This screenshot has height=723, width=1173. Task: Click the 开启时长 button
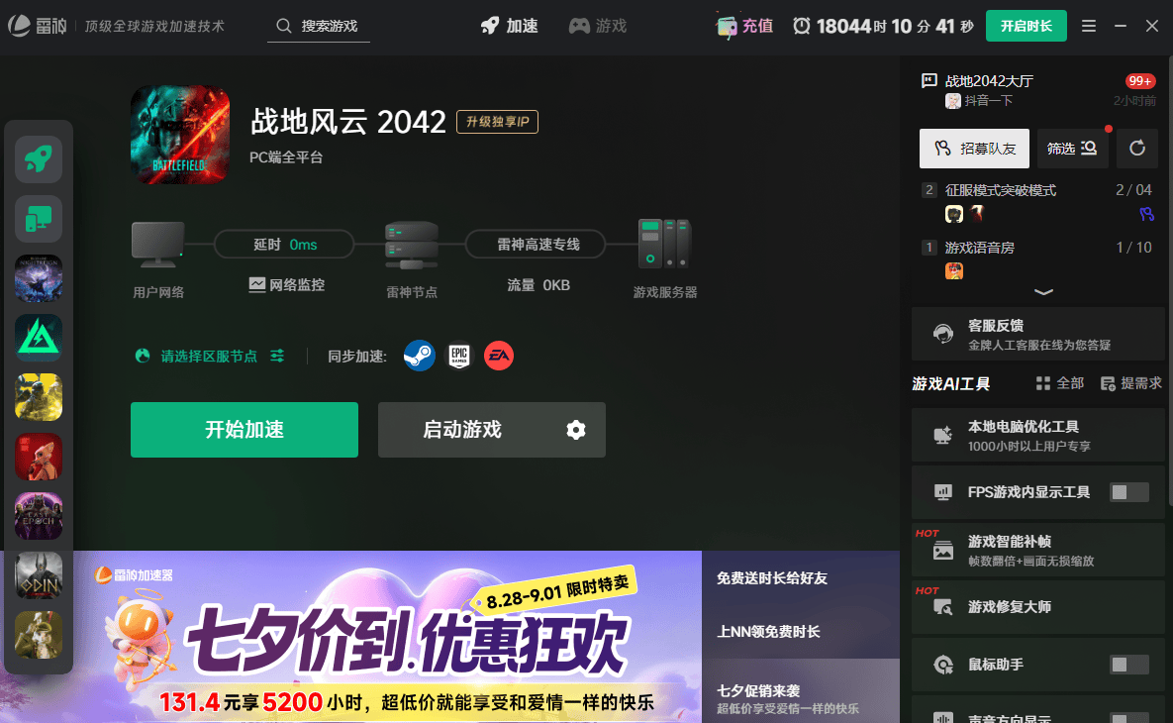(x=1026, y=26)
